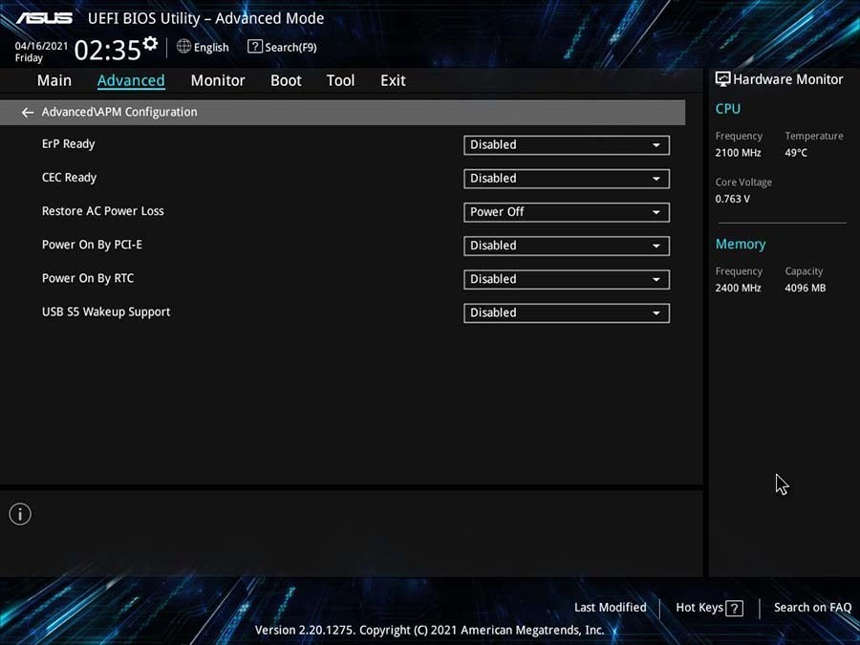Viewport: 860px width, 645px height.
Task: Open the Restore AC Power Loss dropdown
Action: pos(566,212)
